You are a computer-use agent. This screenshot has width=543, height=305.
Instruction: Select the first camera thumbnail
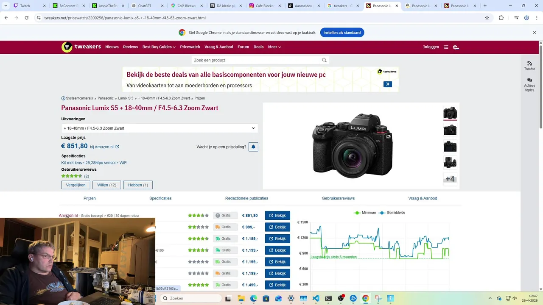point(450,113)
